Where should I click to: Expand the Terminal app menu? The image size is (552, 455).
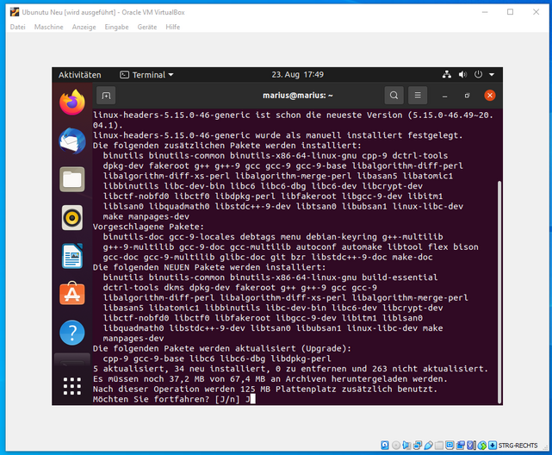[146, 75]
